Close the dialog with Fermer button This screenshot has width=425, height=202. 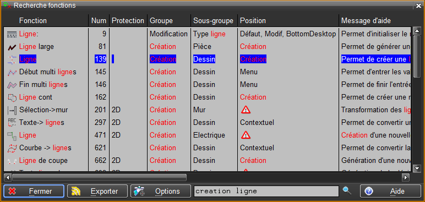34,191
